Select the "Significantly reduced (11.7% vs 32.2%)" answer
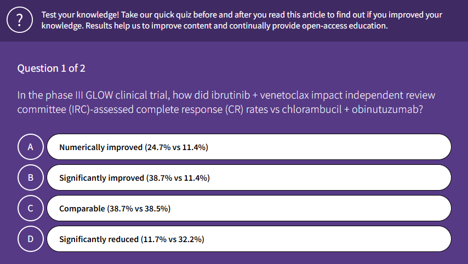The height and width of the screenshot is (264, 468). pos(249,239)
